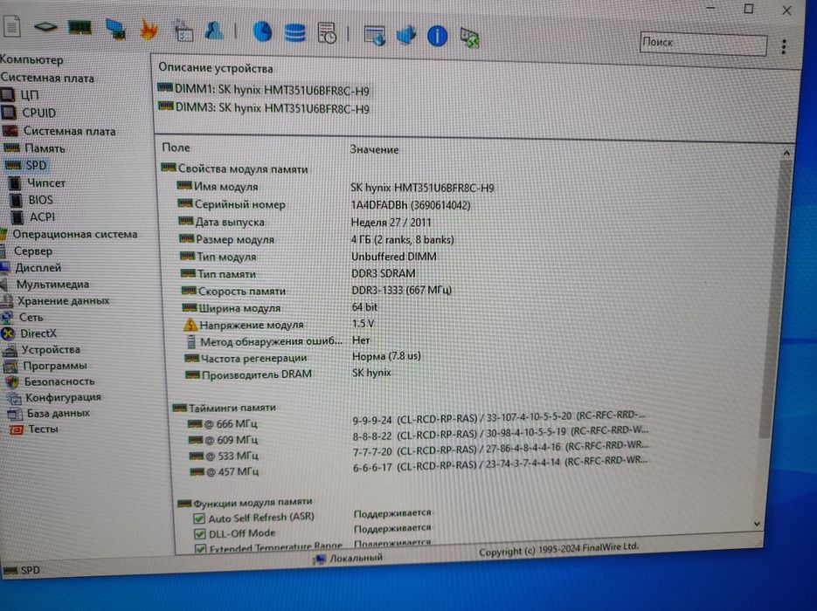Click the green memory module toolbar icon
Screen dimensions: 817x611
pos(80,27)
